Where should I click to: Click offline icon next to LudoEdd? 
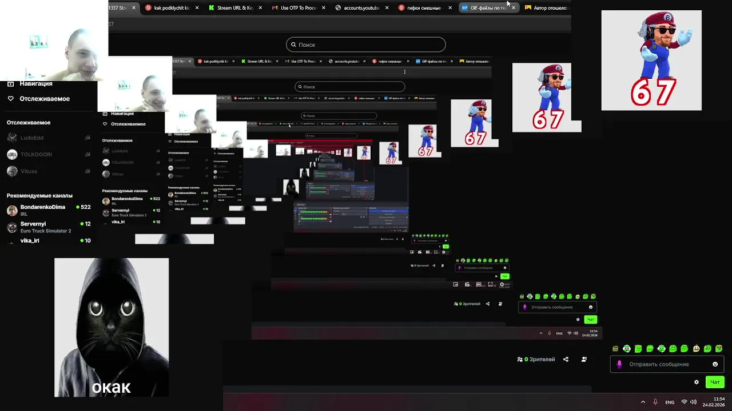[x=87, y=138]
